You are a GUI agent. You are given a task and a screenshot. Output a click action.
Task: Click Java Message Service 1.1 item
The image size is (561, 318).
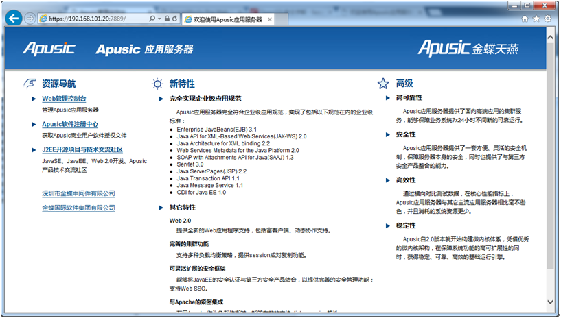pyautogui.click(x=209, y=185)
